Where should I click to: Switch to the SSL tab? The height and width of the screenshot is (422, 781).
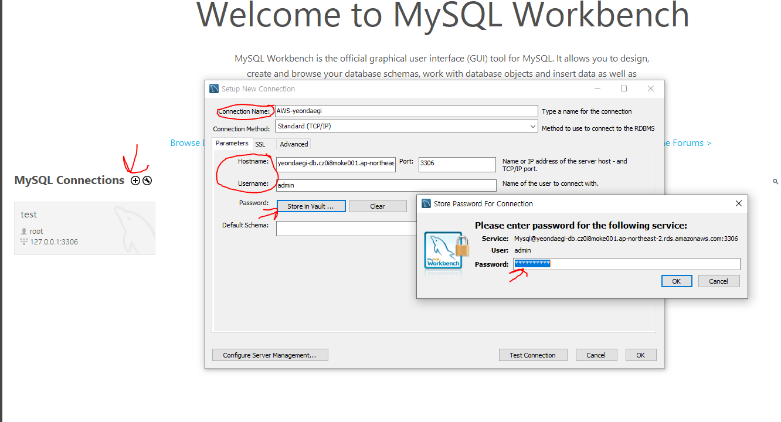pyautogui.click(x=260, y=144)
